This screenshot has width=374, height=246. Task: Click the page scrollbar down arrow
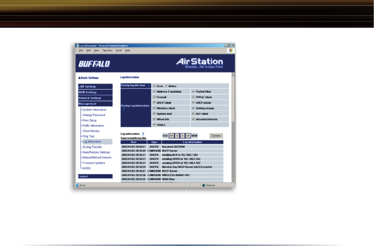[233, 181]
